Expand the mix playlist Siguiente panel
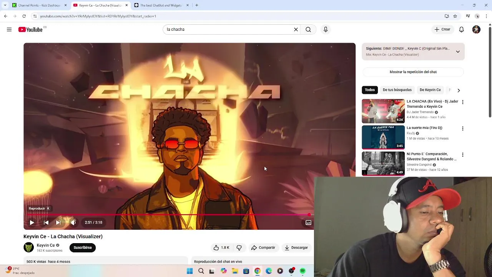 (x=458, y=52)
